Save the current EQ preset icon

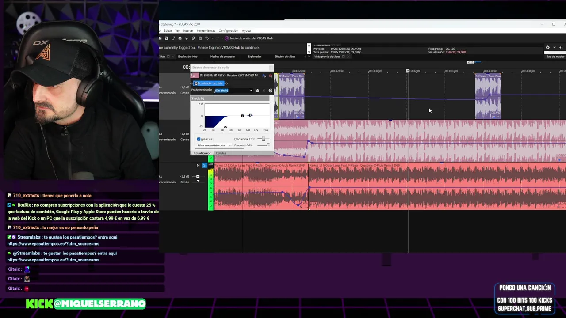[x=257, y=91]
